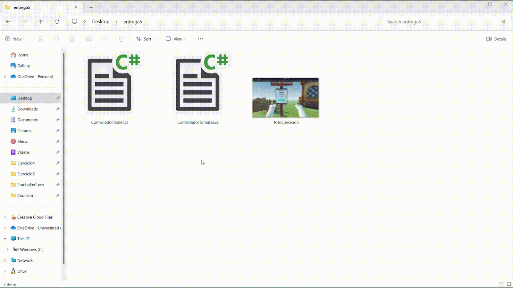Click the search magnifier icon
Image resolution: width=513 pixels, height=288 pixels.
tap(504, 21)
